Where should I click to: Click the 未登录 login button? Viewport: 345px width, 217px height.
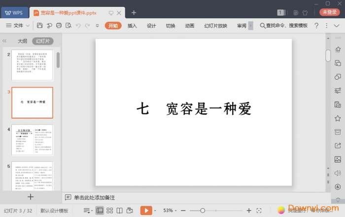tap(329, 12)
